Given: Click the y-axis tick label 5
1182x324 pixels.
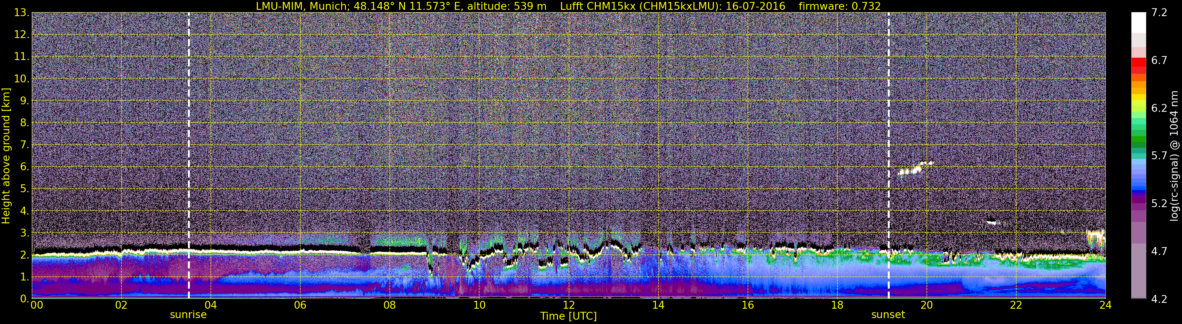Looking at the screenshot, I should coord(24,189).
